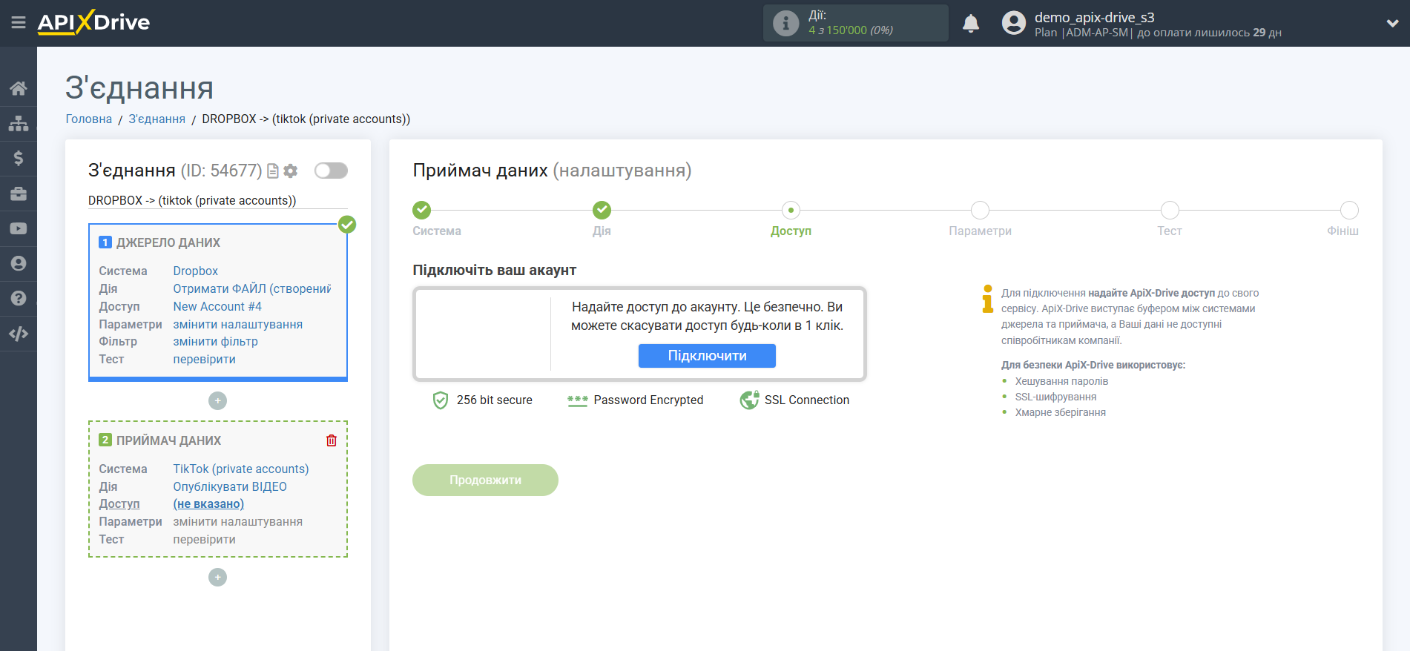
Task: Toggle the connection enable switch
Action: pos(331,171)
